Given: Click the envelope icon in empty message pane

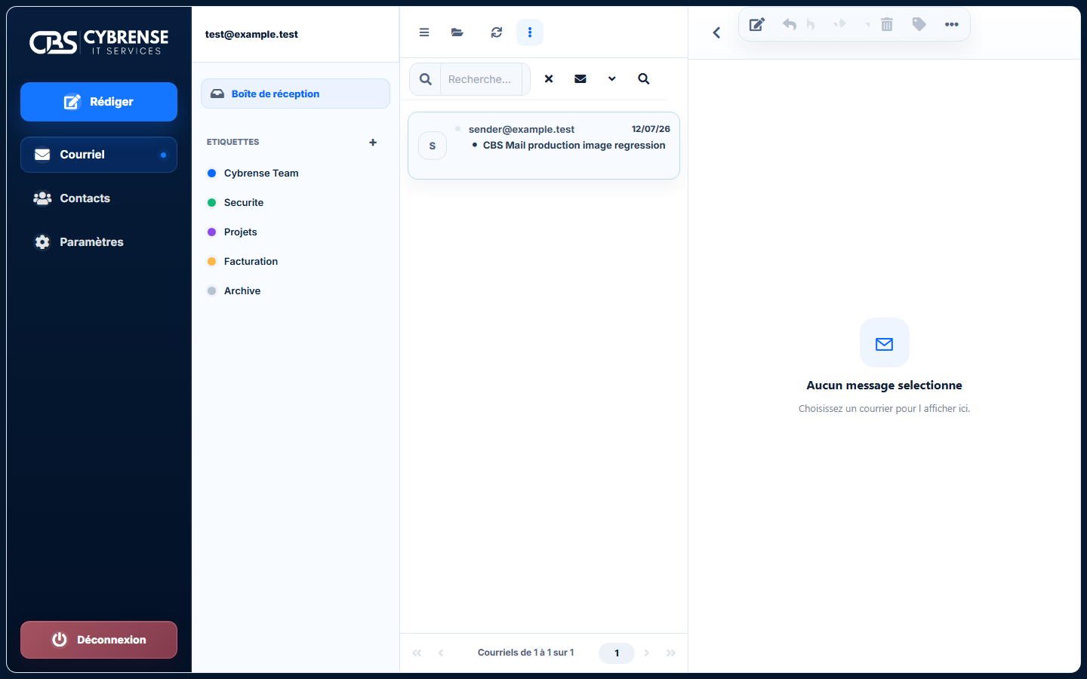Looking at the screenshot, I should click(885, 343).
